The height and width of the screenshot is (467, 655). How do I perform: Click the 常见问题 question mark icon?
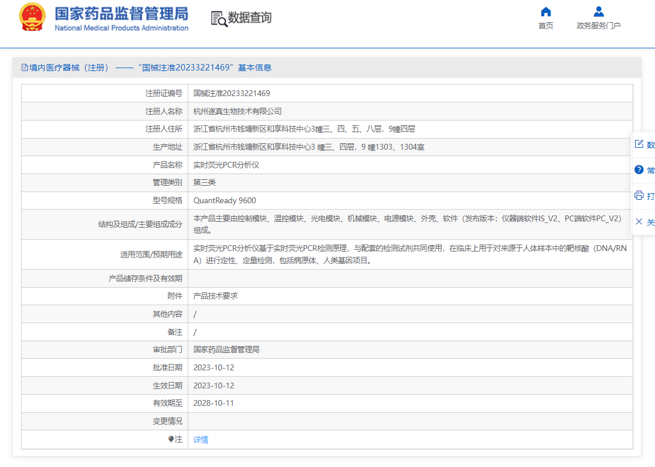coord(638,170)
